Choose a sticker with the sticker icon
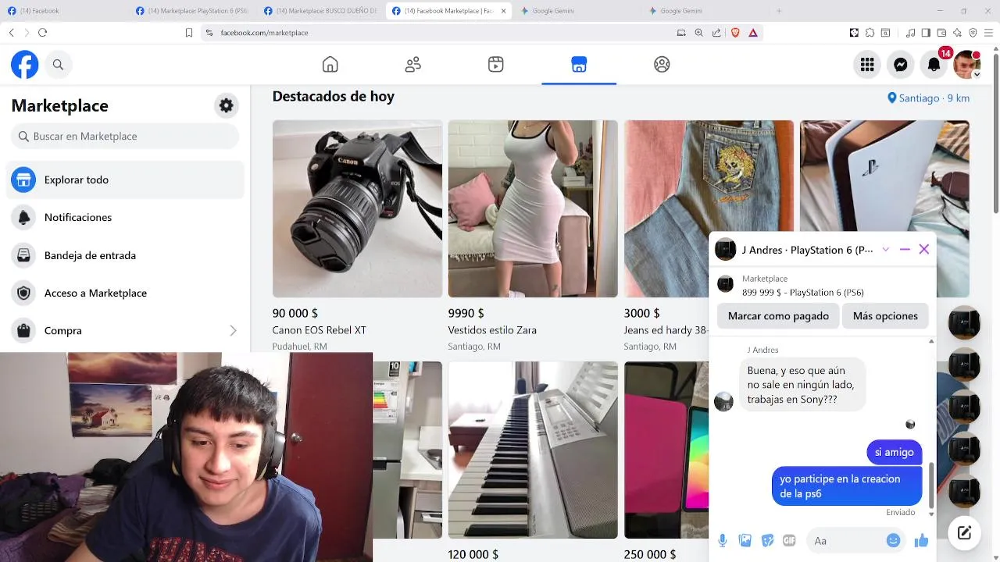The width and height of the screenshot is (1000, 562). [x=767, y=540]
